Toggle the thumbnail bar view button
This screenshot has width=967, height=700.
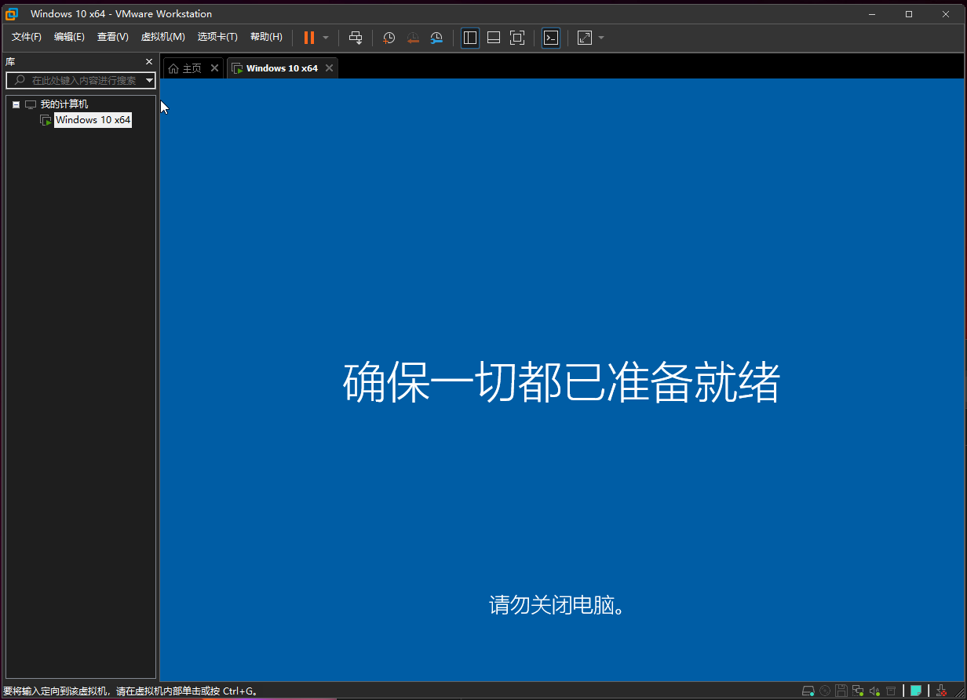point(494,38)
